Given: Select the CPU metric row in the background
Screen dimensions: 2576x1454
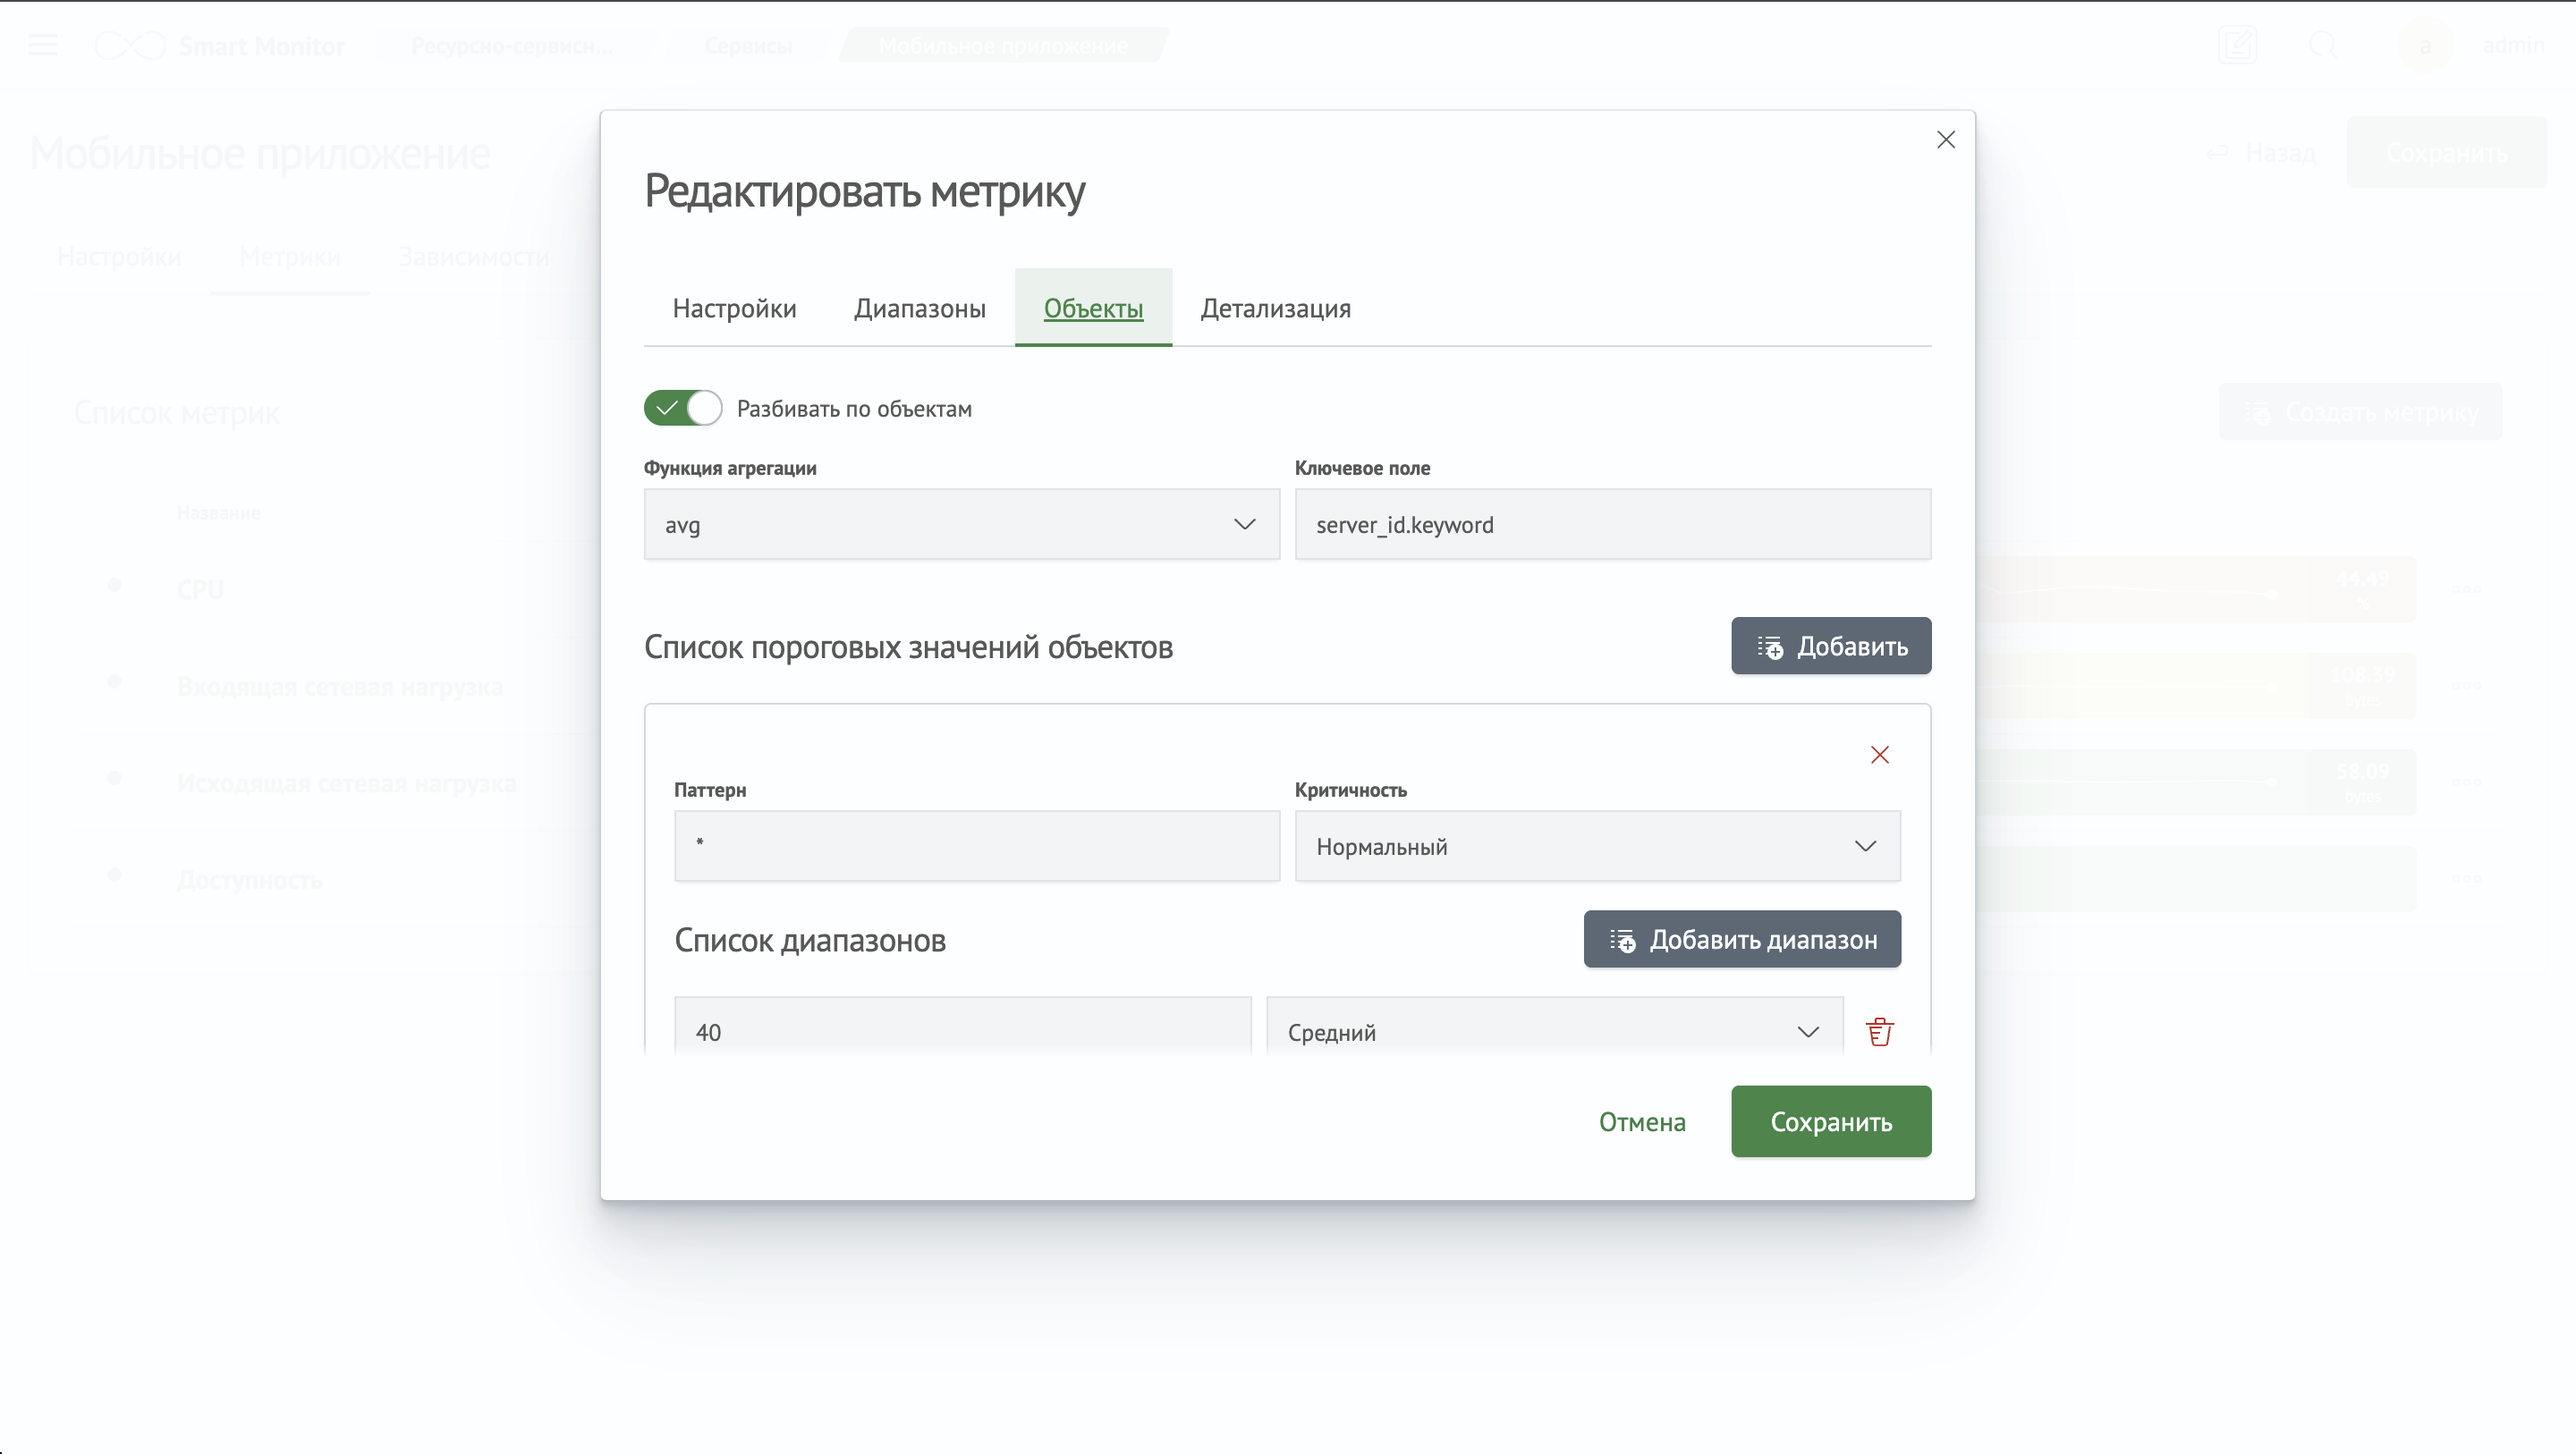Looking at the screenshot, I should 200,590.
